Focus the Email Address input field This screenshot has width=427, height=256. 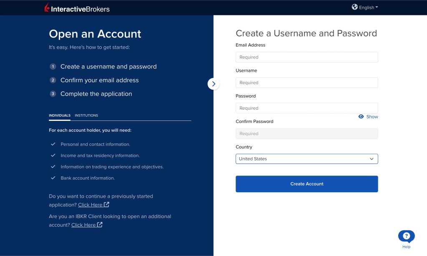[306, 57]
